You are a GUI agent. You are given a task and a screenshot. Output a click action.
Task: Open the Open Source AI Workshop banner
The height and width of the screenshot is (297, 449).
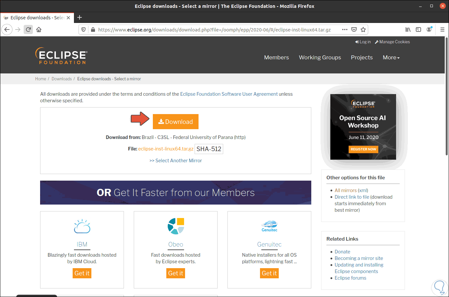(x=363, y=127)
